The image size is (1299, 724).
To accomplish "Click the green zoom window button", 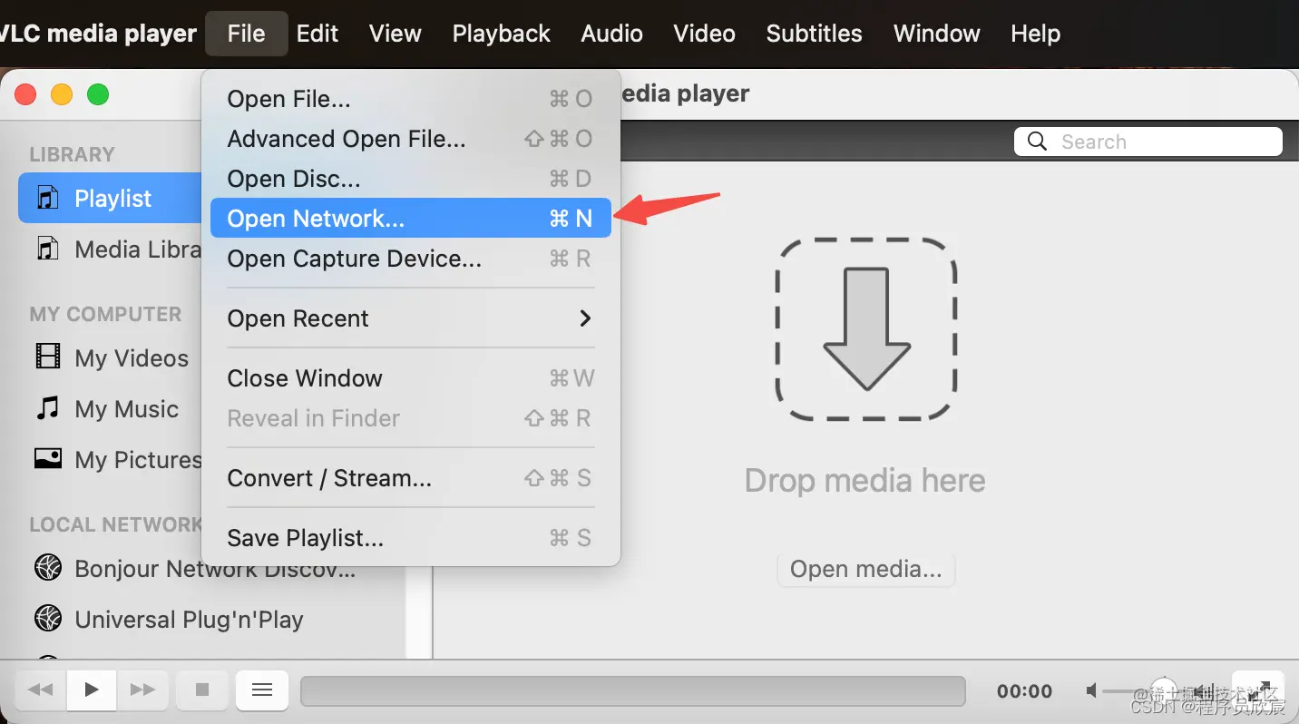I will [x=98, y=93].
